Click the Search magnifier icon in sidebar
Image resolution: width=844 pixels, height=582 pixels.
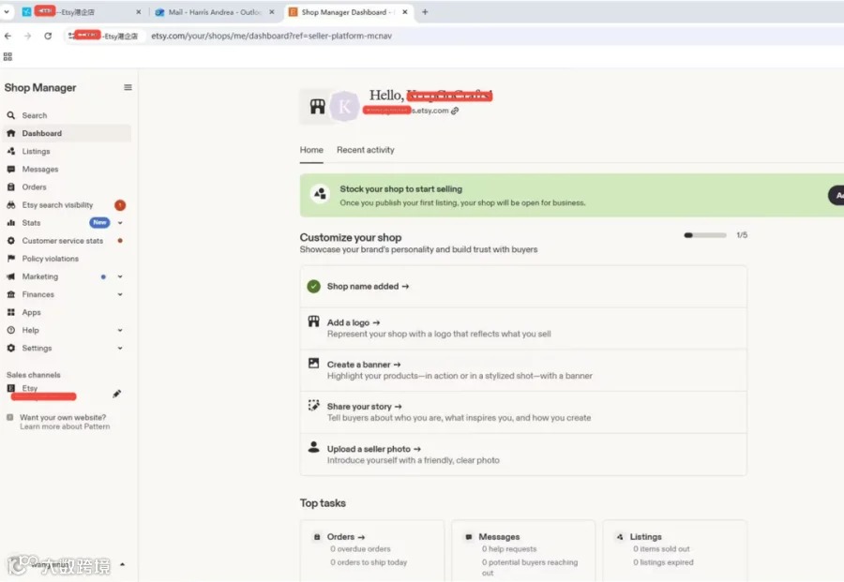[x=10, y=115]
